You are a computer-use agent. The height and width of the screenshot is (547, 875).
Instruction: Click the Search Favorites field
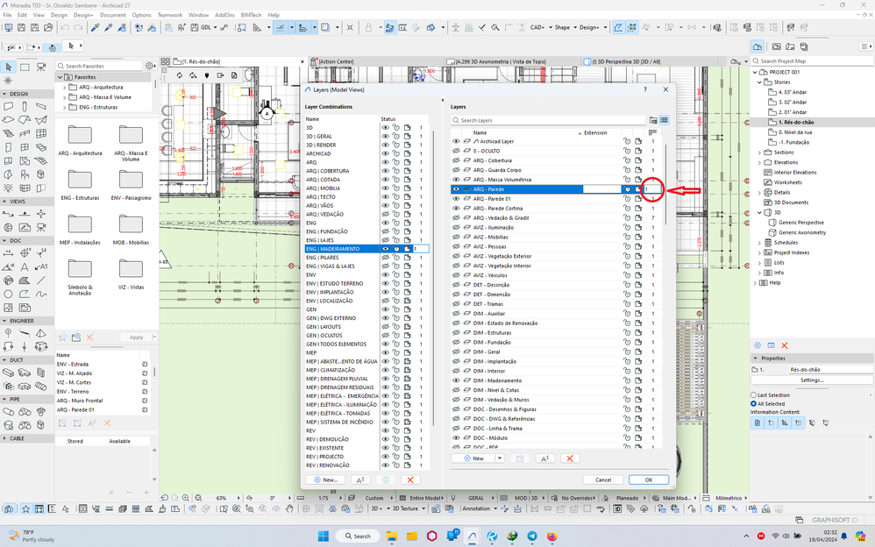pyautogui.click(x=101, y=66)
